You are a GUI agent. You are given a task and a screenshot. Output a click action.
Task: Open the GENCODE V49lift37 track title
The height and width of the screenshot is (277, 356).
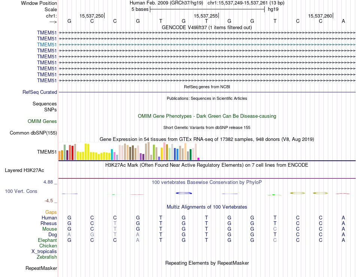(206, 27)
